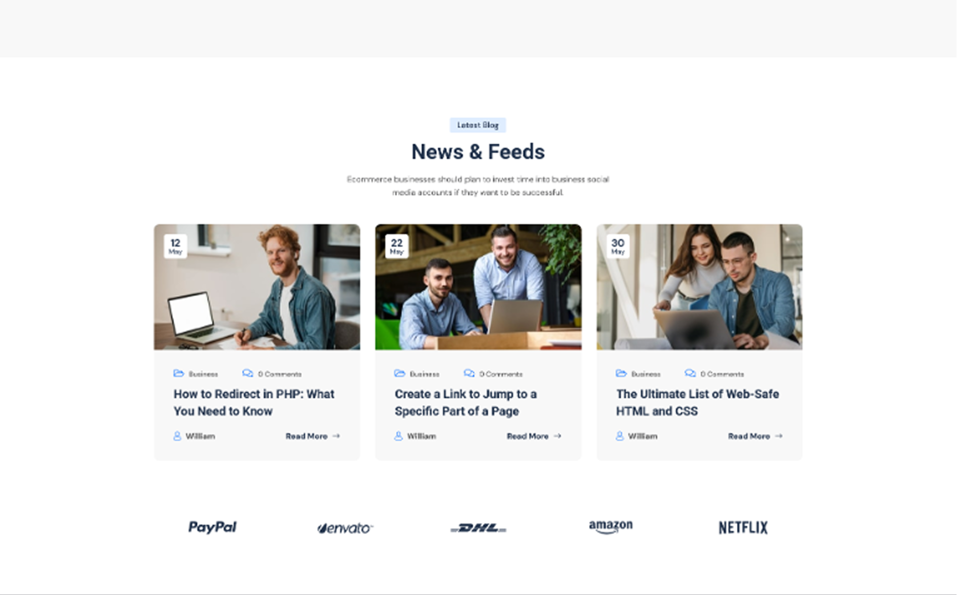
Task: Click the blog thumbnail of two men with a laptop
Action: (478, 287)
